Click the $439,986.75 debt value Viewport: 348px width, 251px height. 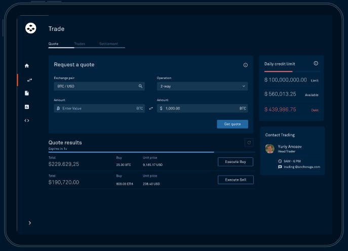(280, 109)
